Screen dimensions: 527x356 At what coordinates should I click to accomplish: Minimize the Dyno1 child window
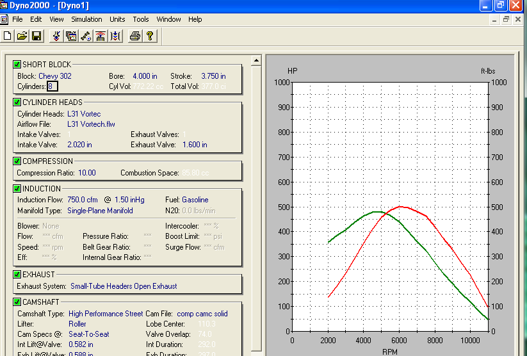(x=494, y=19)
